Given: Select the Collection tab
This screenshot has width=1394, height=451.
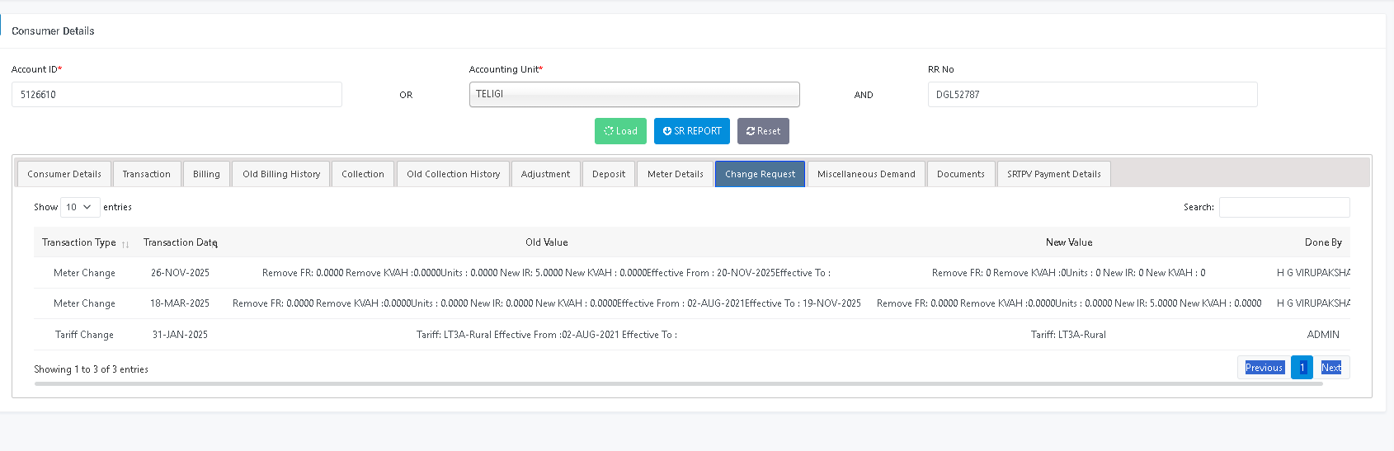Looking at the screenshot, I should click(x=363, y=174).
